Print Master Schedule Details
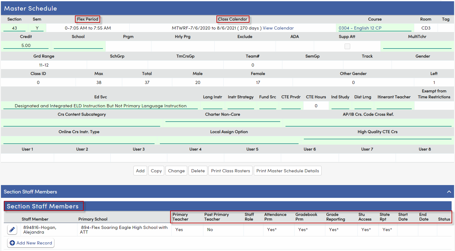This screenshot has height=251, width=455. pos(287,170)
